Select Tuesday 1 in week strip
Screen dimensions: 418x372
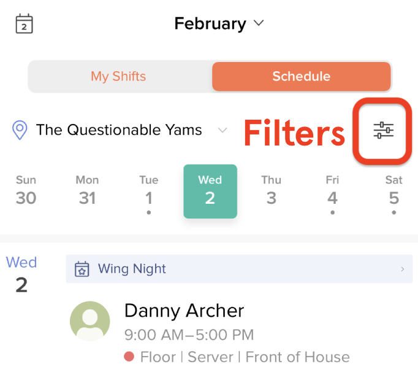click(149, 193)
